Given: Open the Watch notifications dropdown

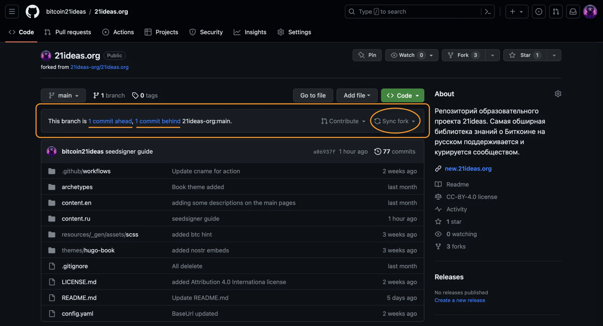Looking at the screenshot, I should (x=412, y=55).
